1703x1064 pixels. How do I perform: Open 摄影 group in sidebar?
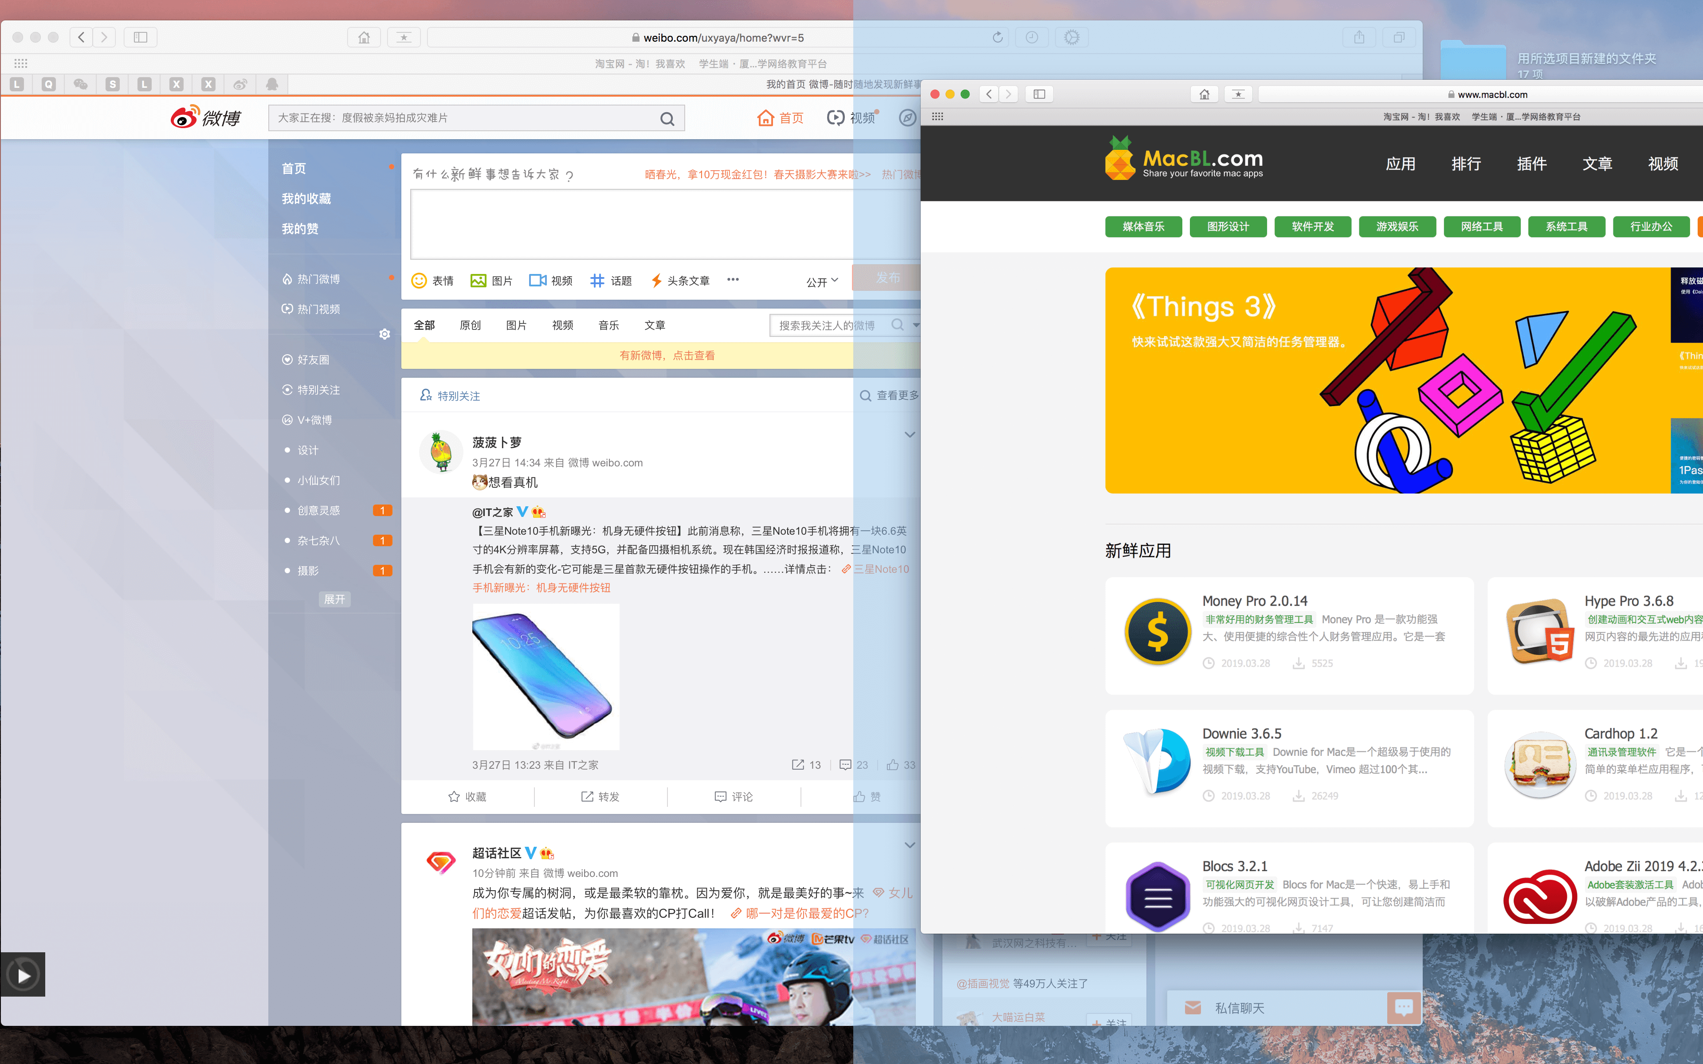pyautogui.click(x=307, y=571)
